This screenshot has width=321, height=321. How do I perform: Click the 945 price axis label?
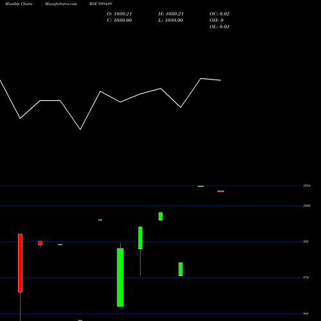coord(306,313)
